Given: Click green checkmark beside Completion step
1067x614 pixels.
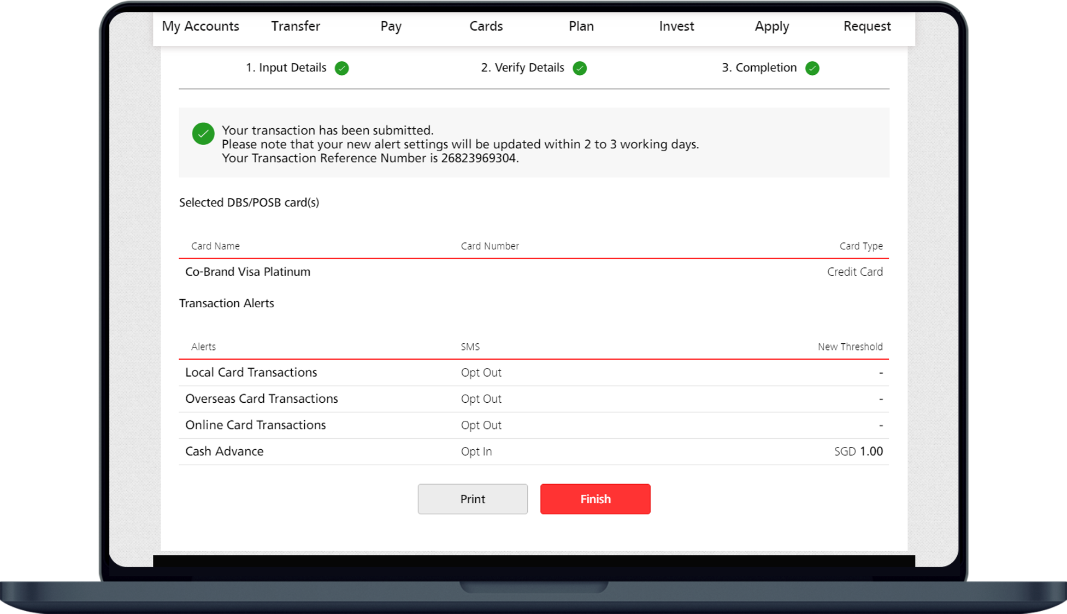Looking at the screenshot, I should [812, 68].
